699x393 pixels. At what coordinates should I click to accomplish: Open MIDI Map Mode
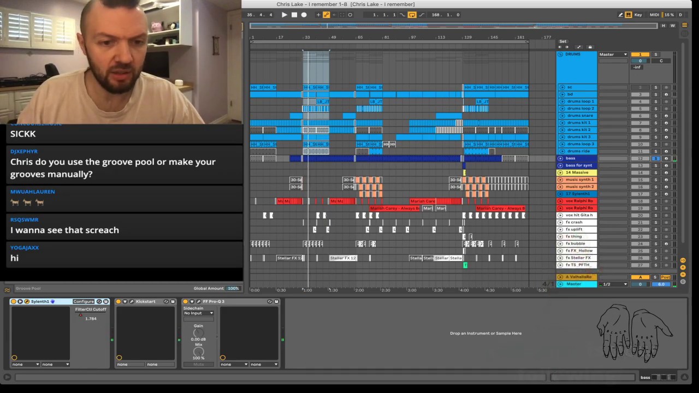[654, 15]
